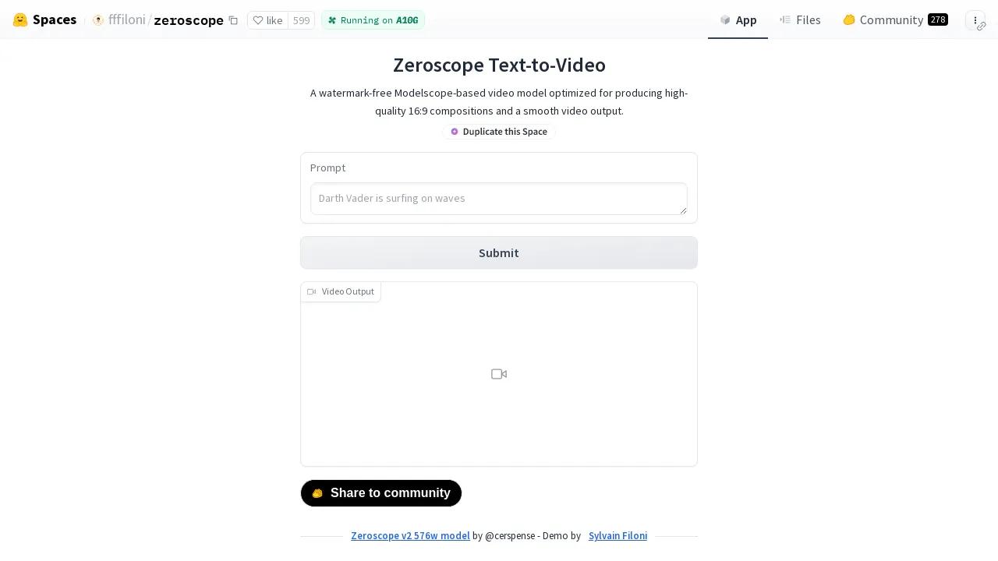The image size is (998, 561).
Task: Open the Files tab
Action: coord(800,20)
